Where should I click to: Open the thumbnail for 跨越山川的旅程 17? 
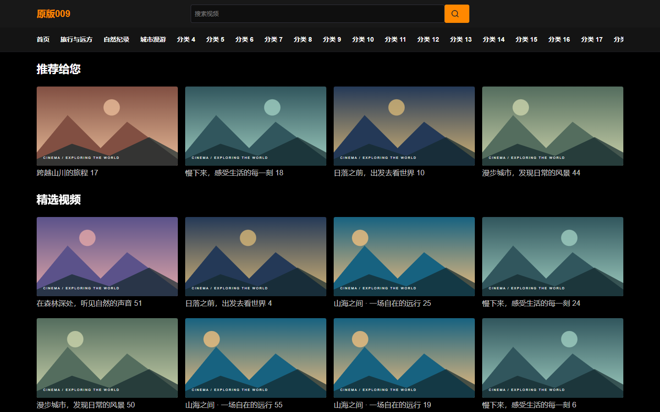coord(107,126)
